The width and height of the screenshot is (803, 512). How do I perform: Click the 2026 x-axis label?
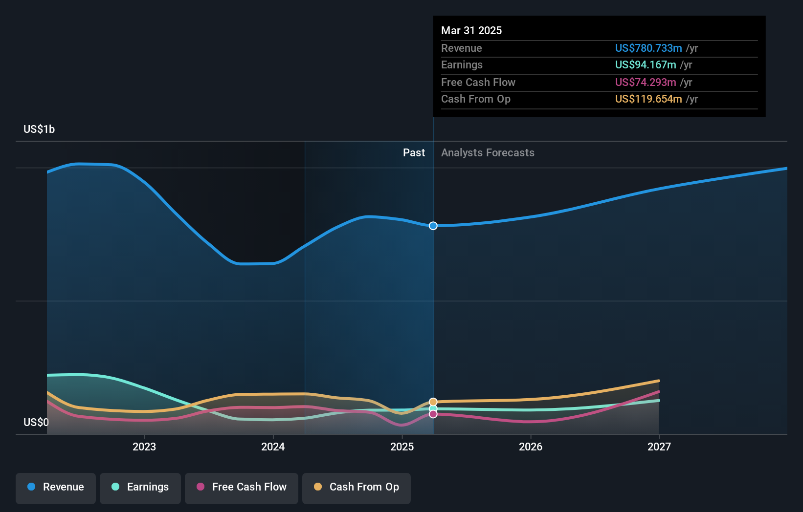531,447
